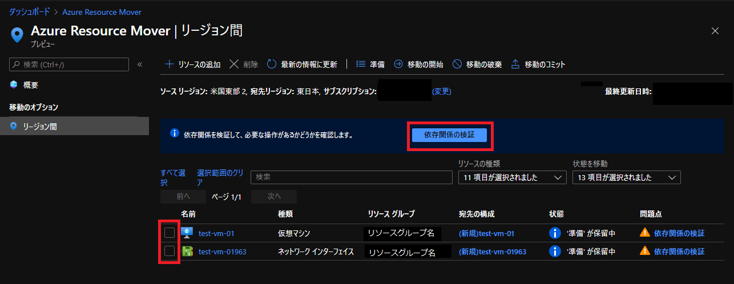Click the warning triangle icon for test-vm-01963
This screenshot has width=734, height=284.
645,251
